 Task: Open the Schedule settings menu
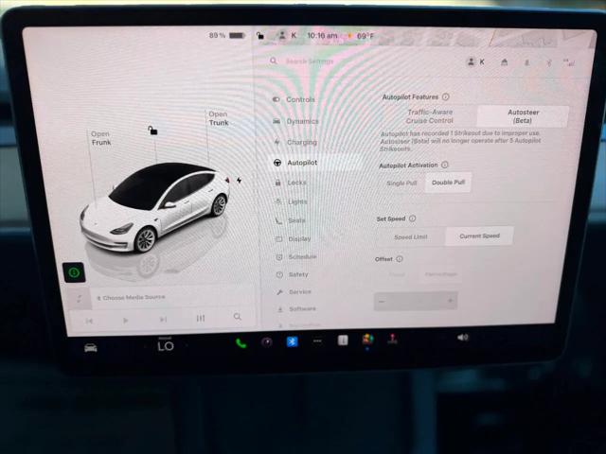[x=296, y=256]
